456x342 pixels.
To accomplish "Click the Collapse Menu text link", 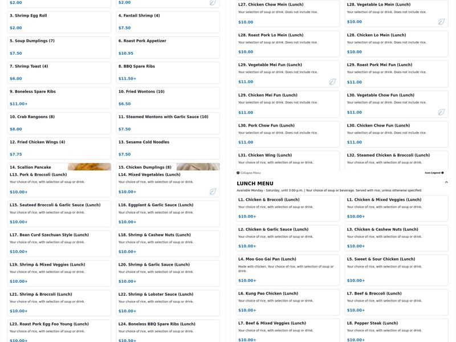I will [250, 173].
